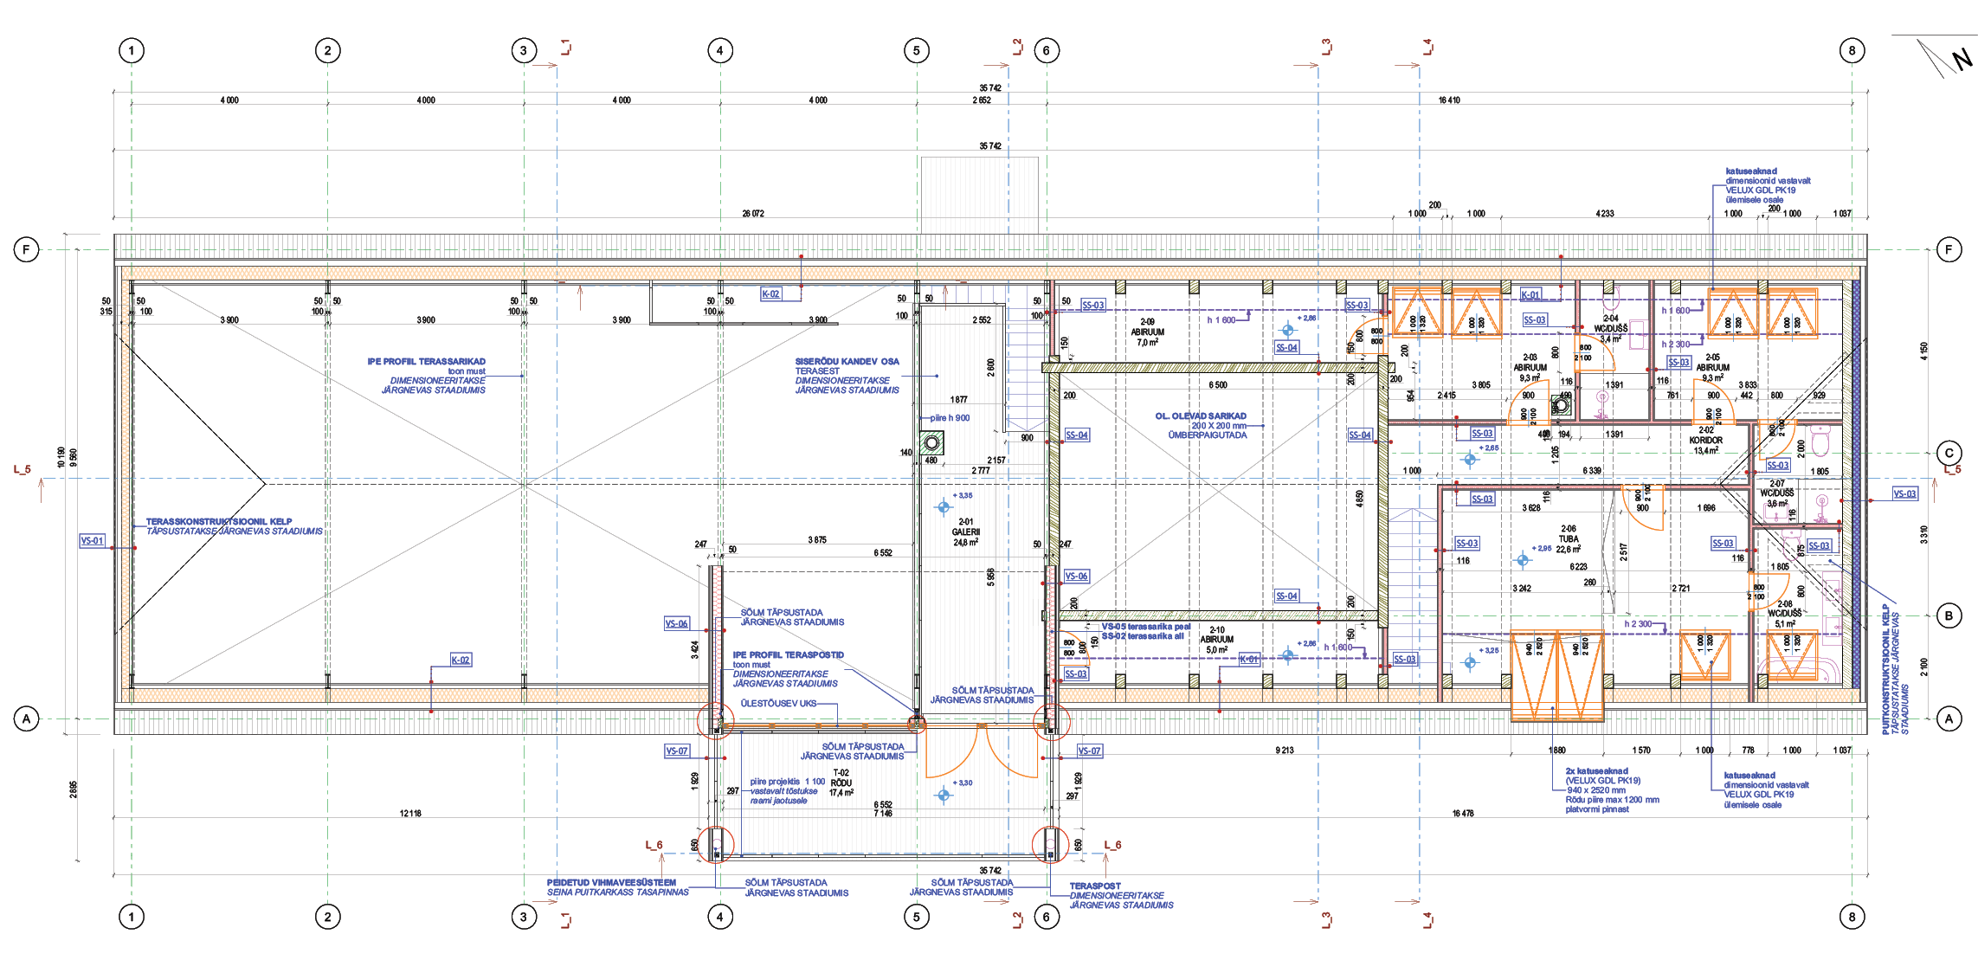This screenshot has width=1978, height=960.
Task: Select the VS-03 wall type tag
Action: [x=1904, y=493]
